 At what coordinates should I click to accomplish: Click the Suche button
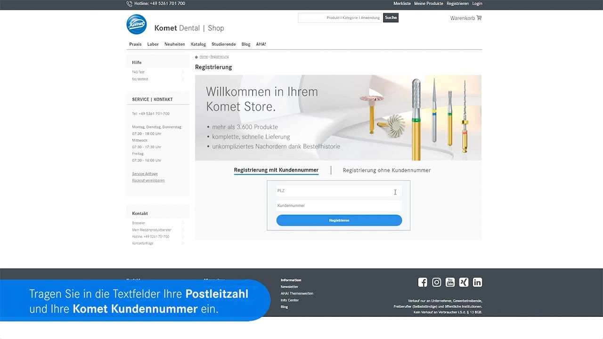(x=391, y=18)
